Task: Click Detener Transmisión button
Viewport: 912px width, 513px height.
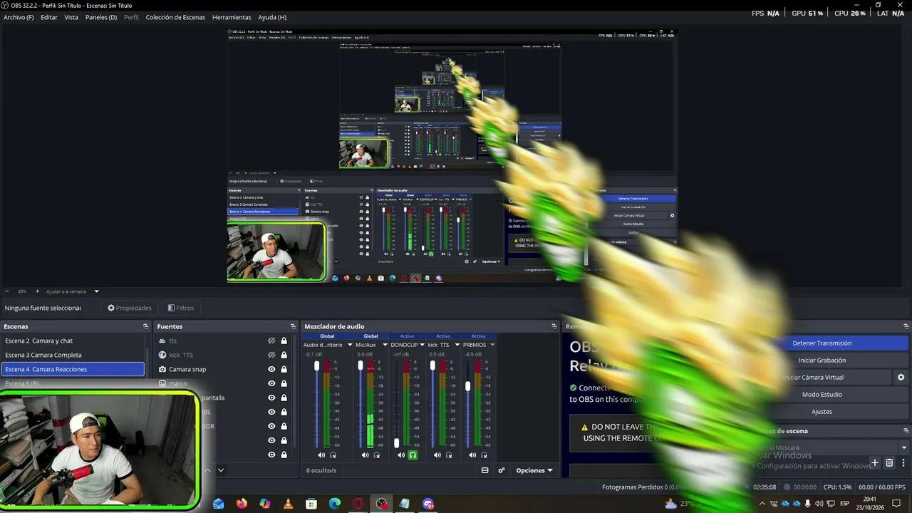Action: point(822,343)
